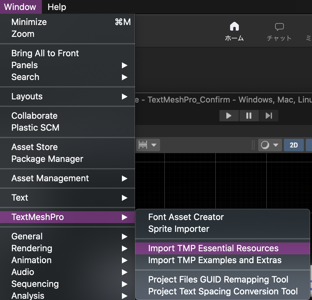Viewport: 312px width, 300px height.
Task: Toggle 2D scene view mode
Action: point(294,145)
